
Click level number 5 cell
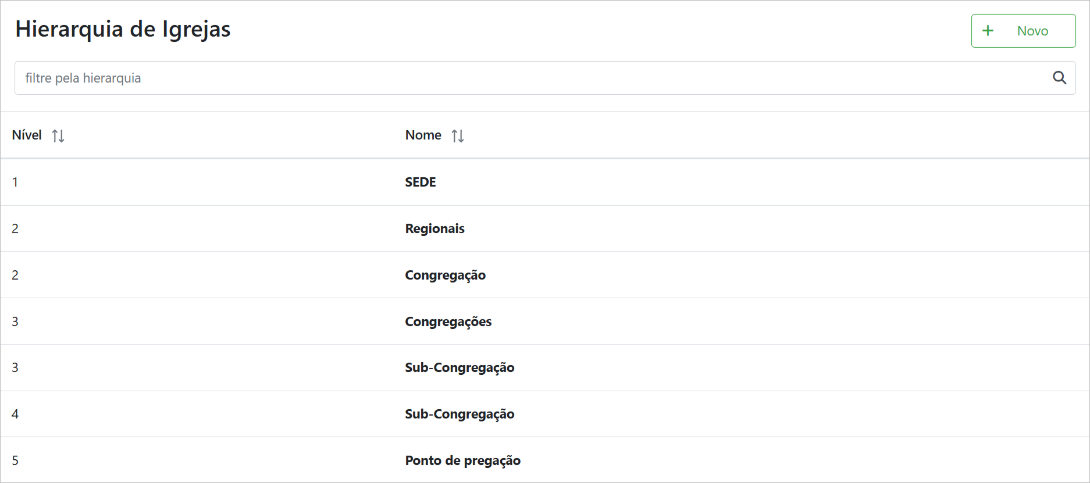point(15,461)
